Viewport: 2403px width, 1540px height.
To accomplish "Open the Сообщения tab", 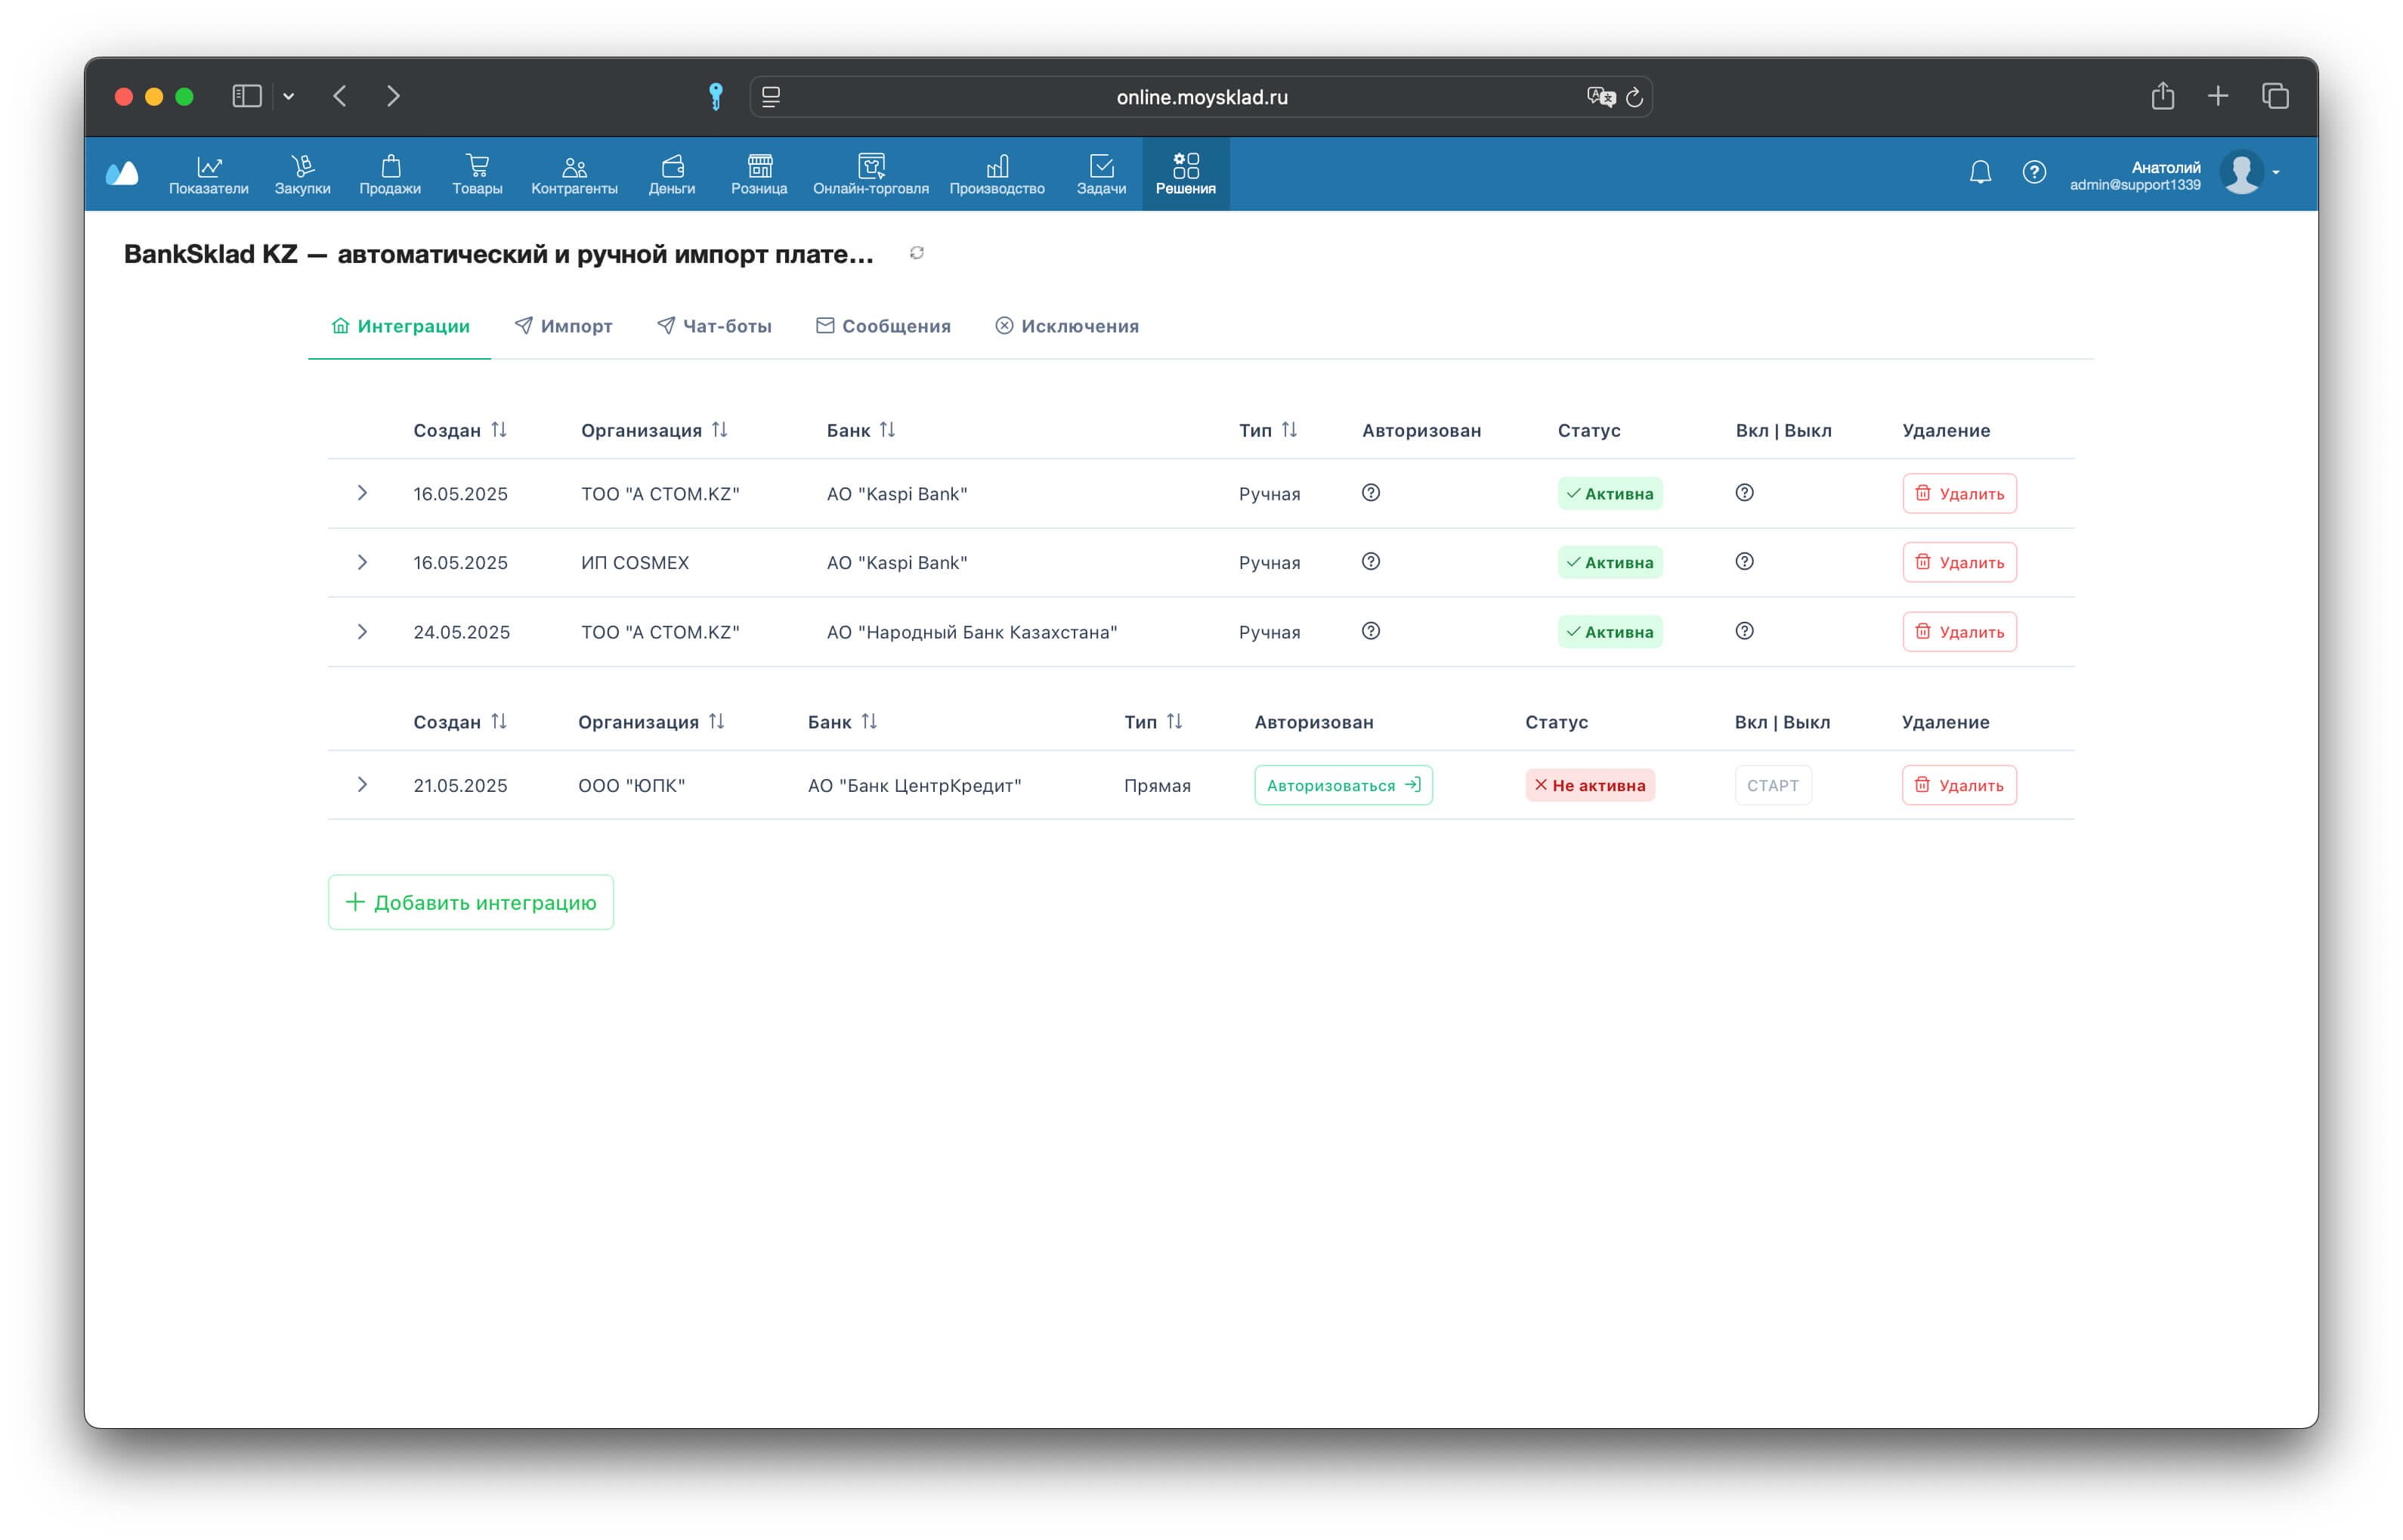I will pos(883,326).
